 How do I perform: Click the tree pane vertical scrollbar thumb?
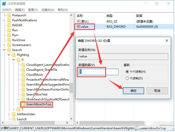(x=71, y=88)
